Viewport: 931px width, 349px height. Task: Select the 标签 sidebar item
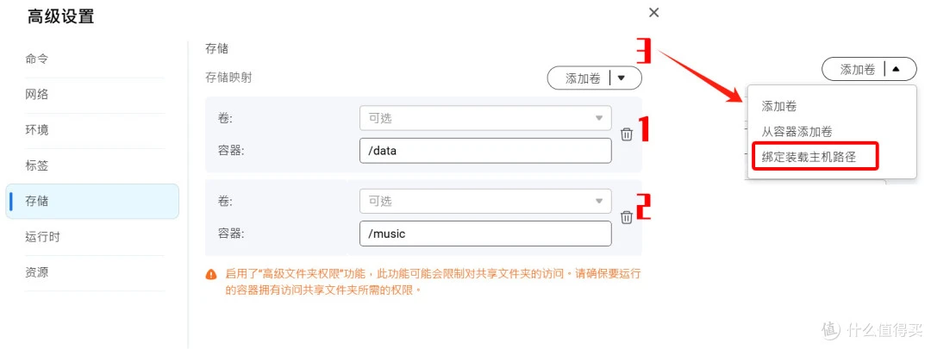coord(37,165)
